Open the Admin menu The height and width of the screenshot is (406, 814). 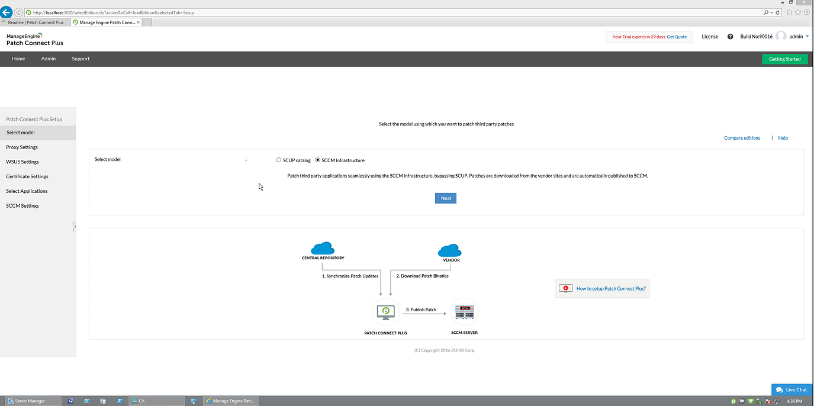click(49, 59)
